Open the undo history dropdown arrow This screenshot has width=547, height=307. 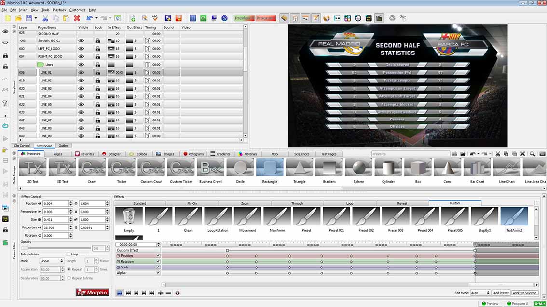[96, 18]
